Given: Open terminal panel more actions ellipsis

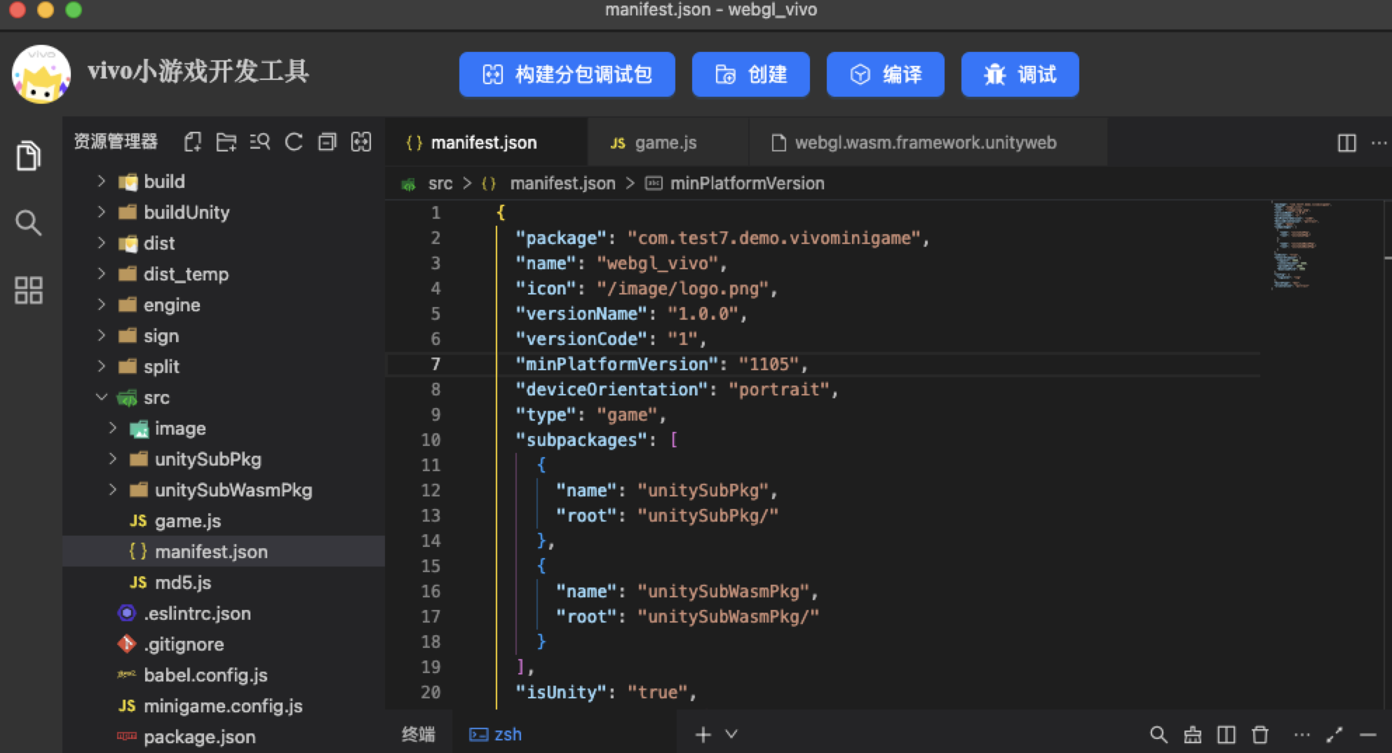Looking at the screenshot, I should 1302,735.
